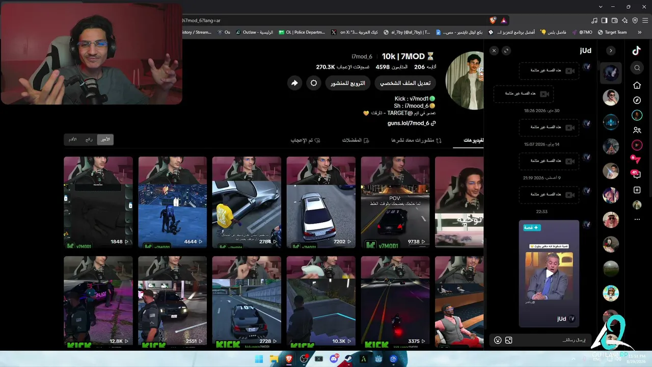Open TikTok search from the sidebar
The height and width of the screenshot is (367, 652).
point(637,68)
